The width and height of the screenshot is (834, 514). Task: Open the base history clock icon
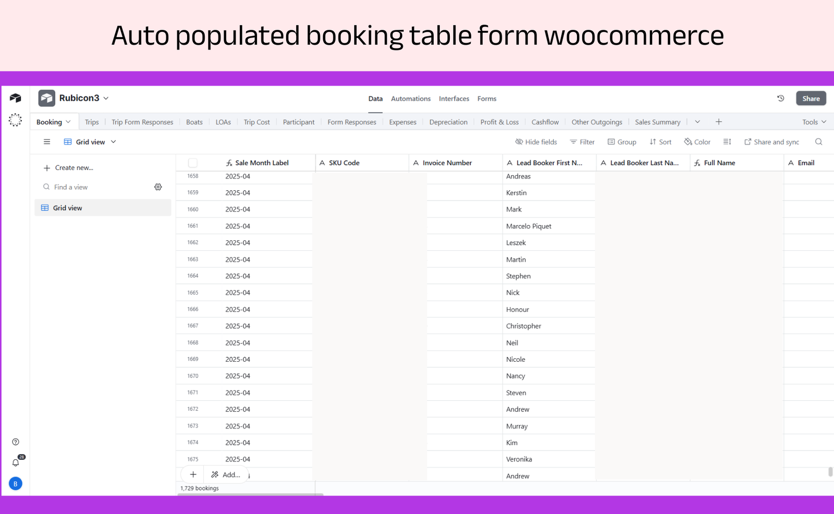click(x=780, y=99)
